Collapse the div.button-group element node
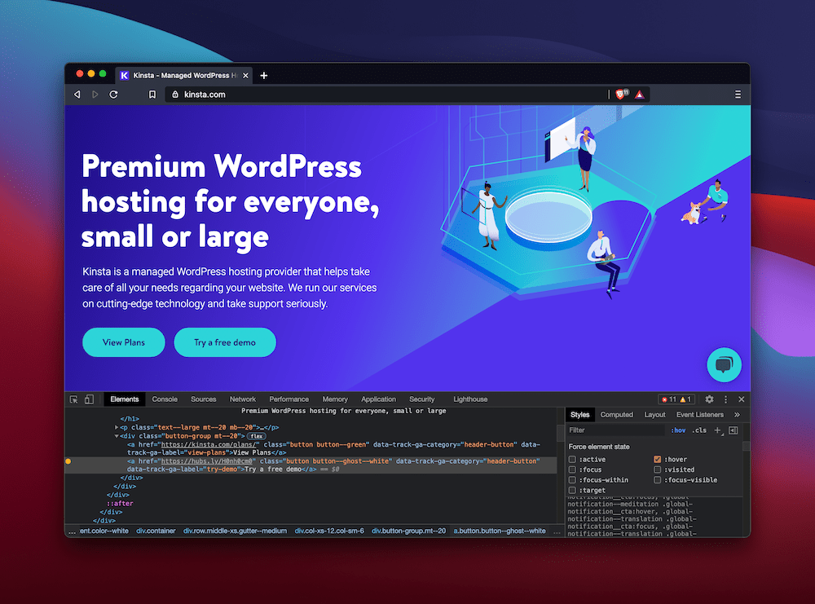 tap(117, 436)
